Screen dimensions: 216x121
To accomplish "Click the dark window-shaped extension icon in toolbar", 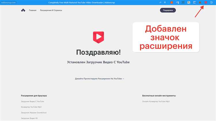I will (183, 3).
